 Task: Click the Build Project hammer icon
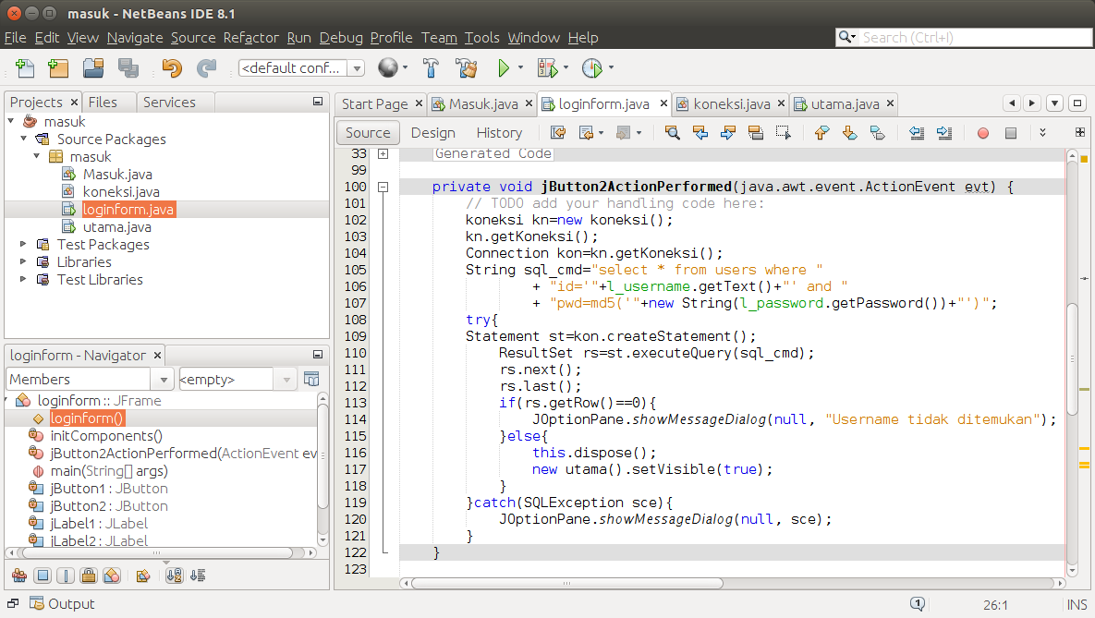point(431,67)
